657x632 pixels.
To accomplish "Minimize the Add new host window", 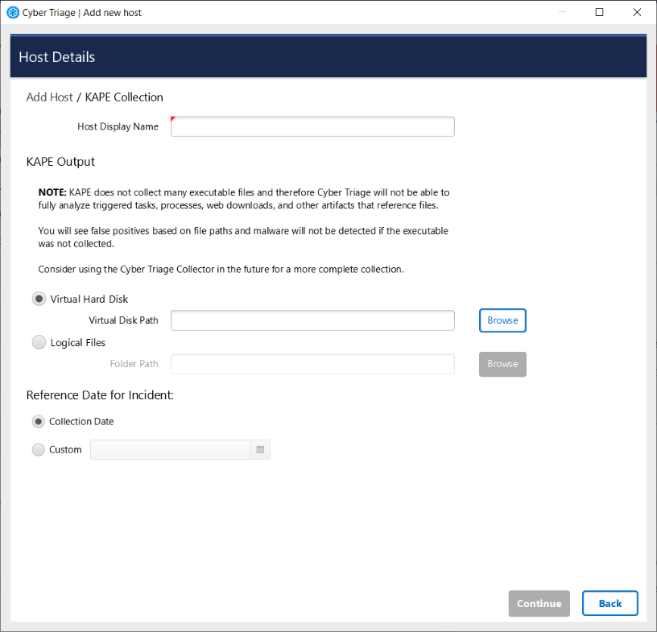I will coord(561,13).
